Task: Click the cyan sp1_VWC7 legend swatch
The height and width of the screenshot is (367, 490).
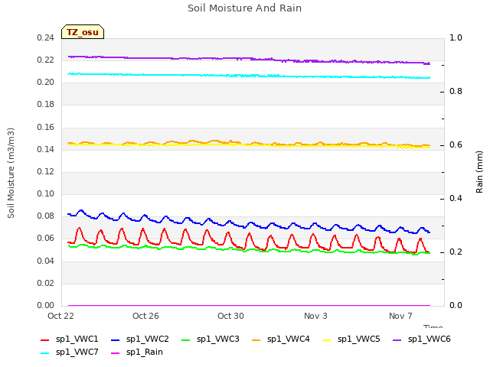Action: pyautogui.click(x=44, y=353)
